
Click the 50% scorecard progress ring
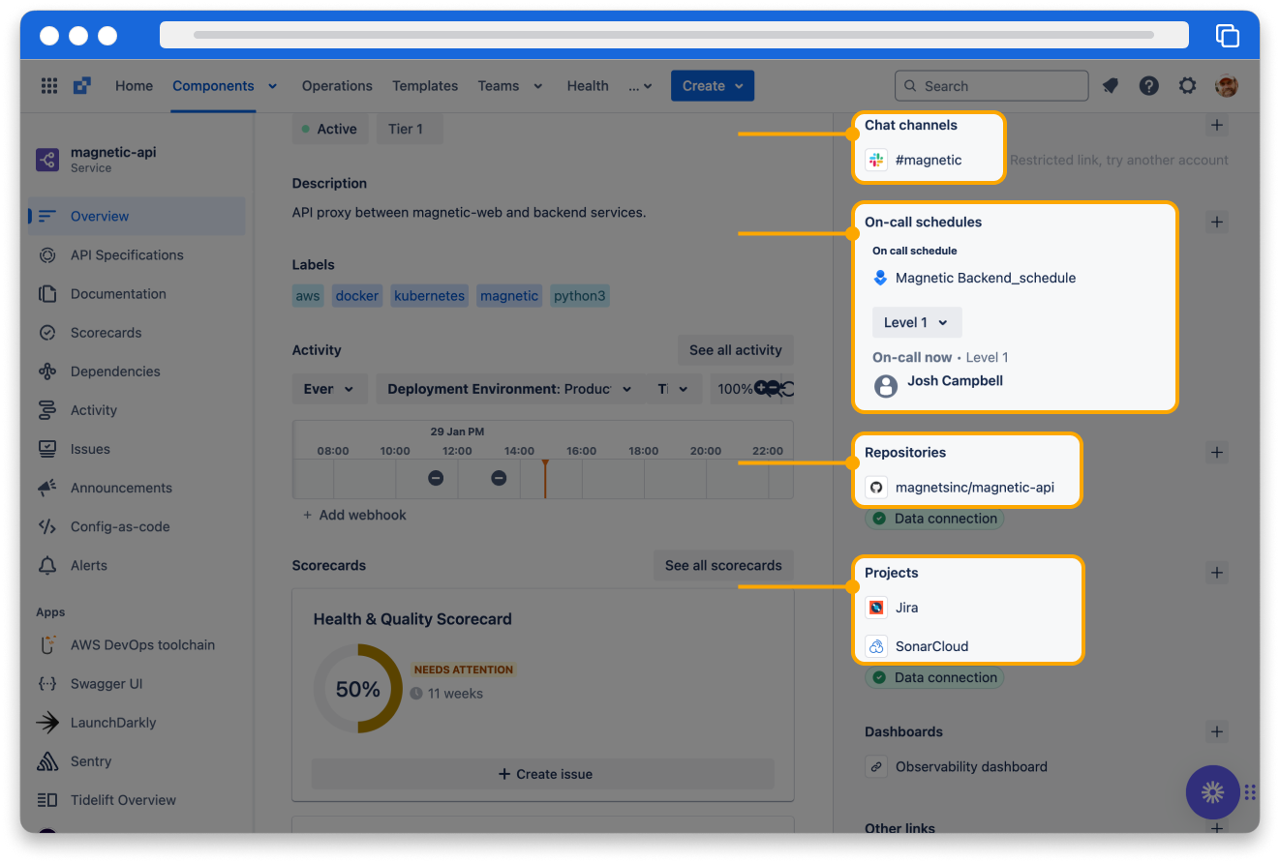pos(358,689)
